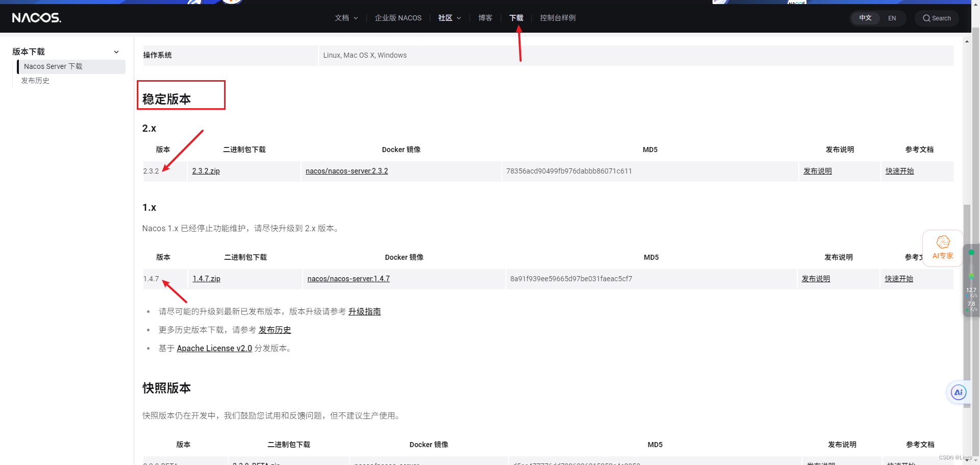Image resolution: width=980 pixels, height=465 pixels.
Task: Click the 操作系统 row label
Action: [157, 55]
